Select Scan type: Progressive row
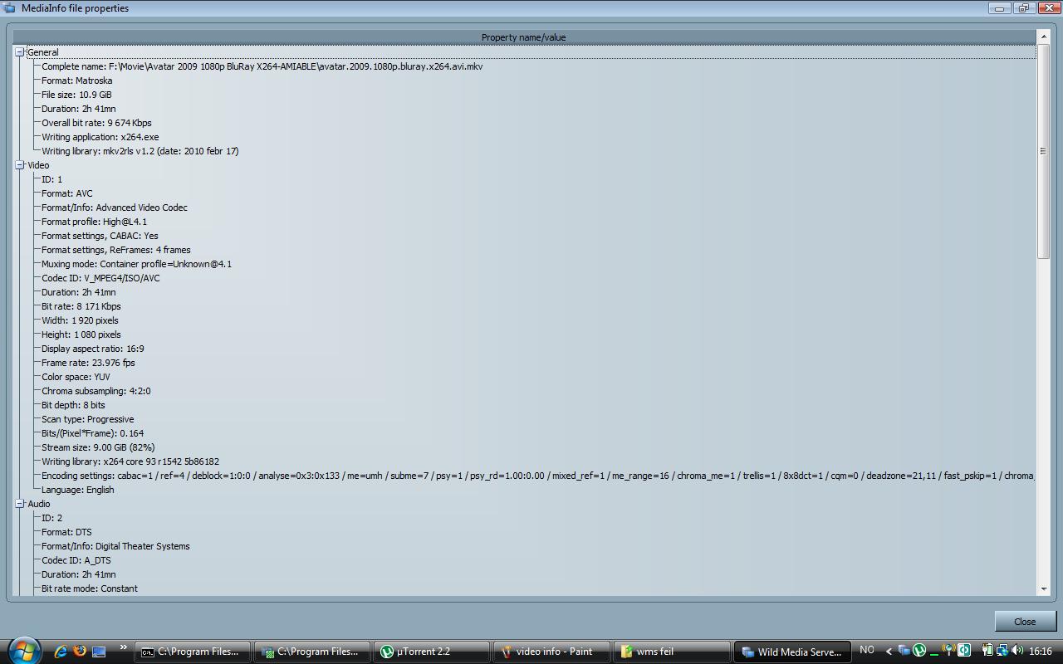This screenshot has height=664, width=1063. [88, 419]
